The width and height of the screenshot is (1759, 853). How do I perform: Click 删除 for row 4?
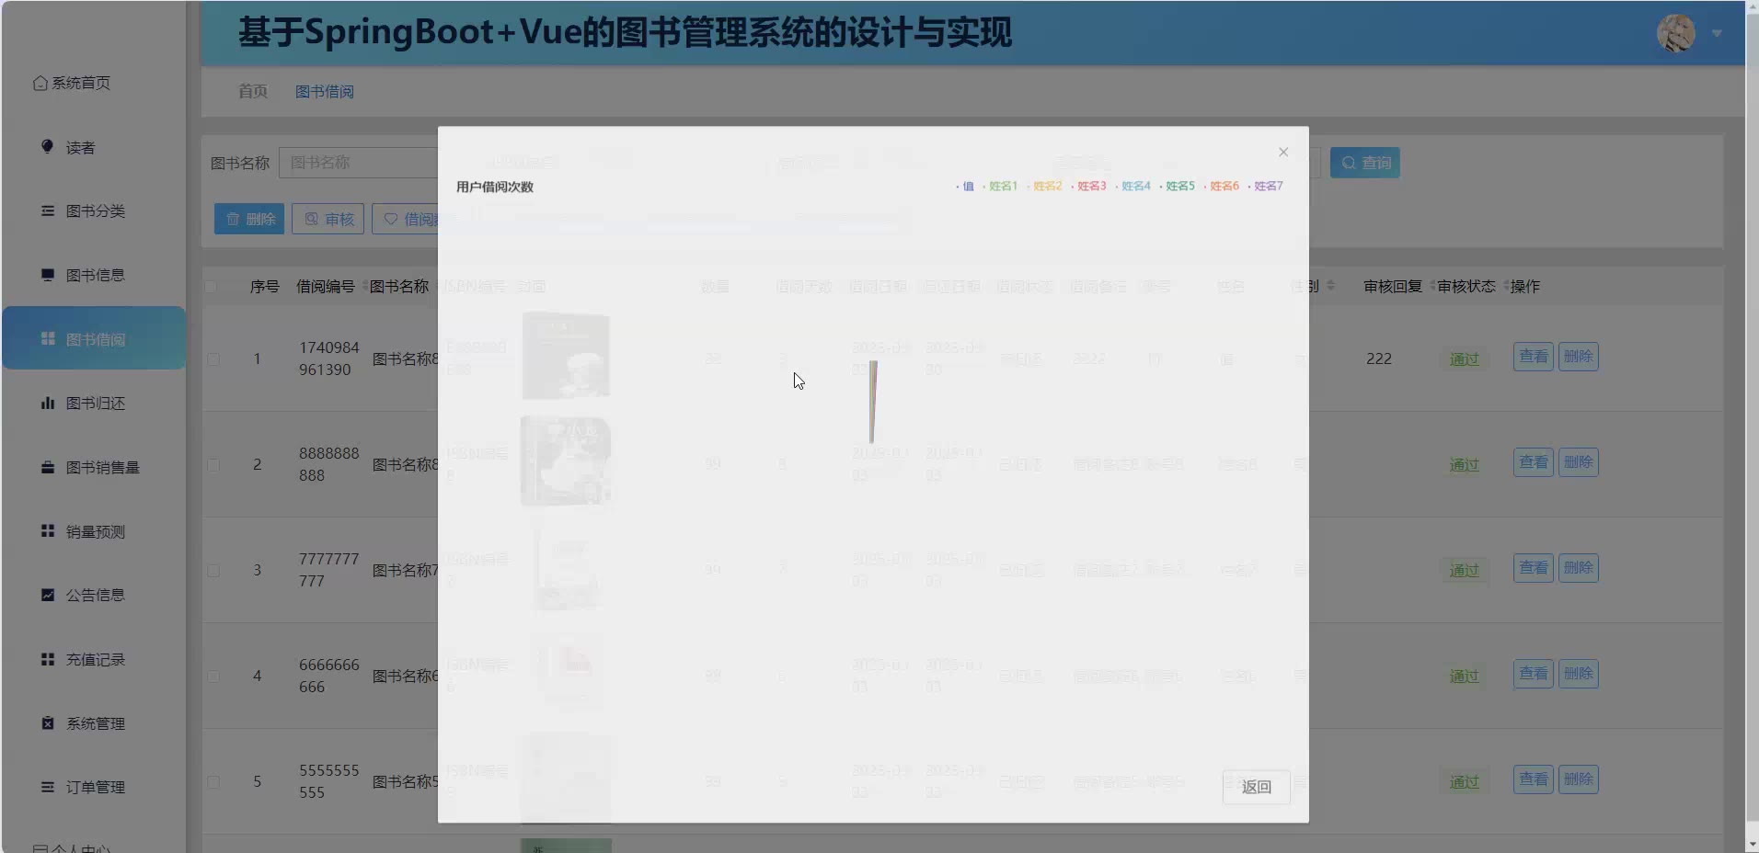click(1579, 674)
